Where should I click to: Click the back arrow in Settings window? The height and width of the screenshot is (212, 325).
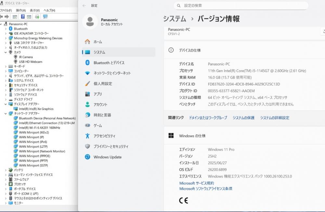84,6
